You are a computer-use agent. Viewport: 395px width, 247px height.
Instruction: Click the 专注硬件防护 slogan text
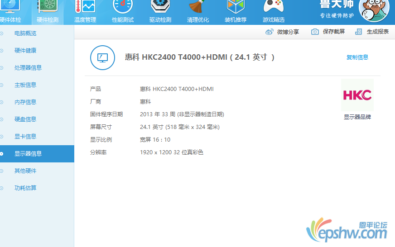pyautogui.click(x=337, y=15)
